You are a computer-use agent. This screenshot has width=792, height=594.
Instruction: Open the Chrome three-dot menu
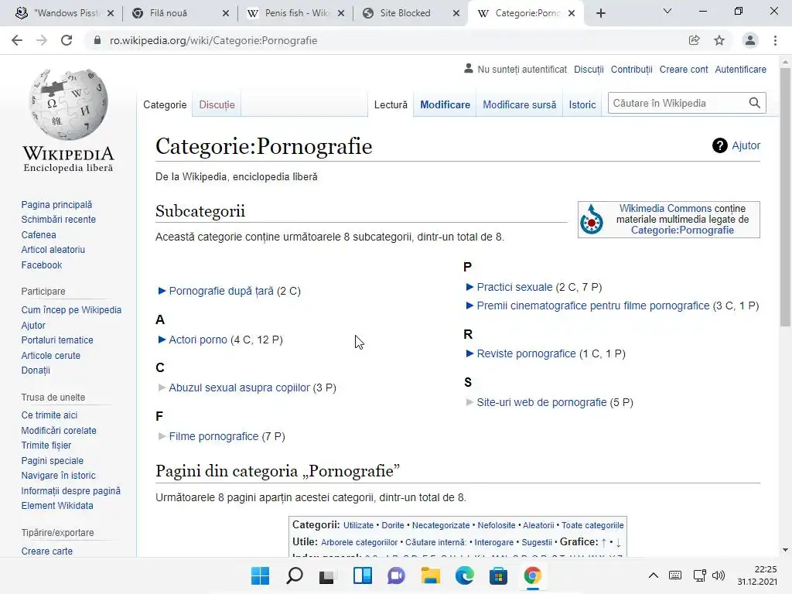click(775, 40)
